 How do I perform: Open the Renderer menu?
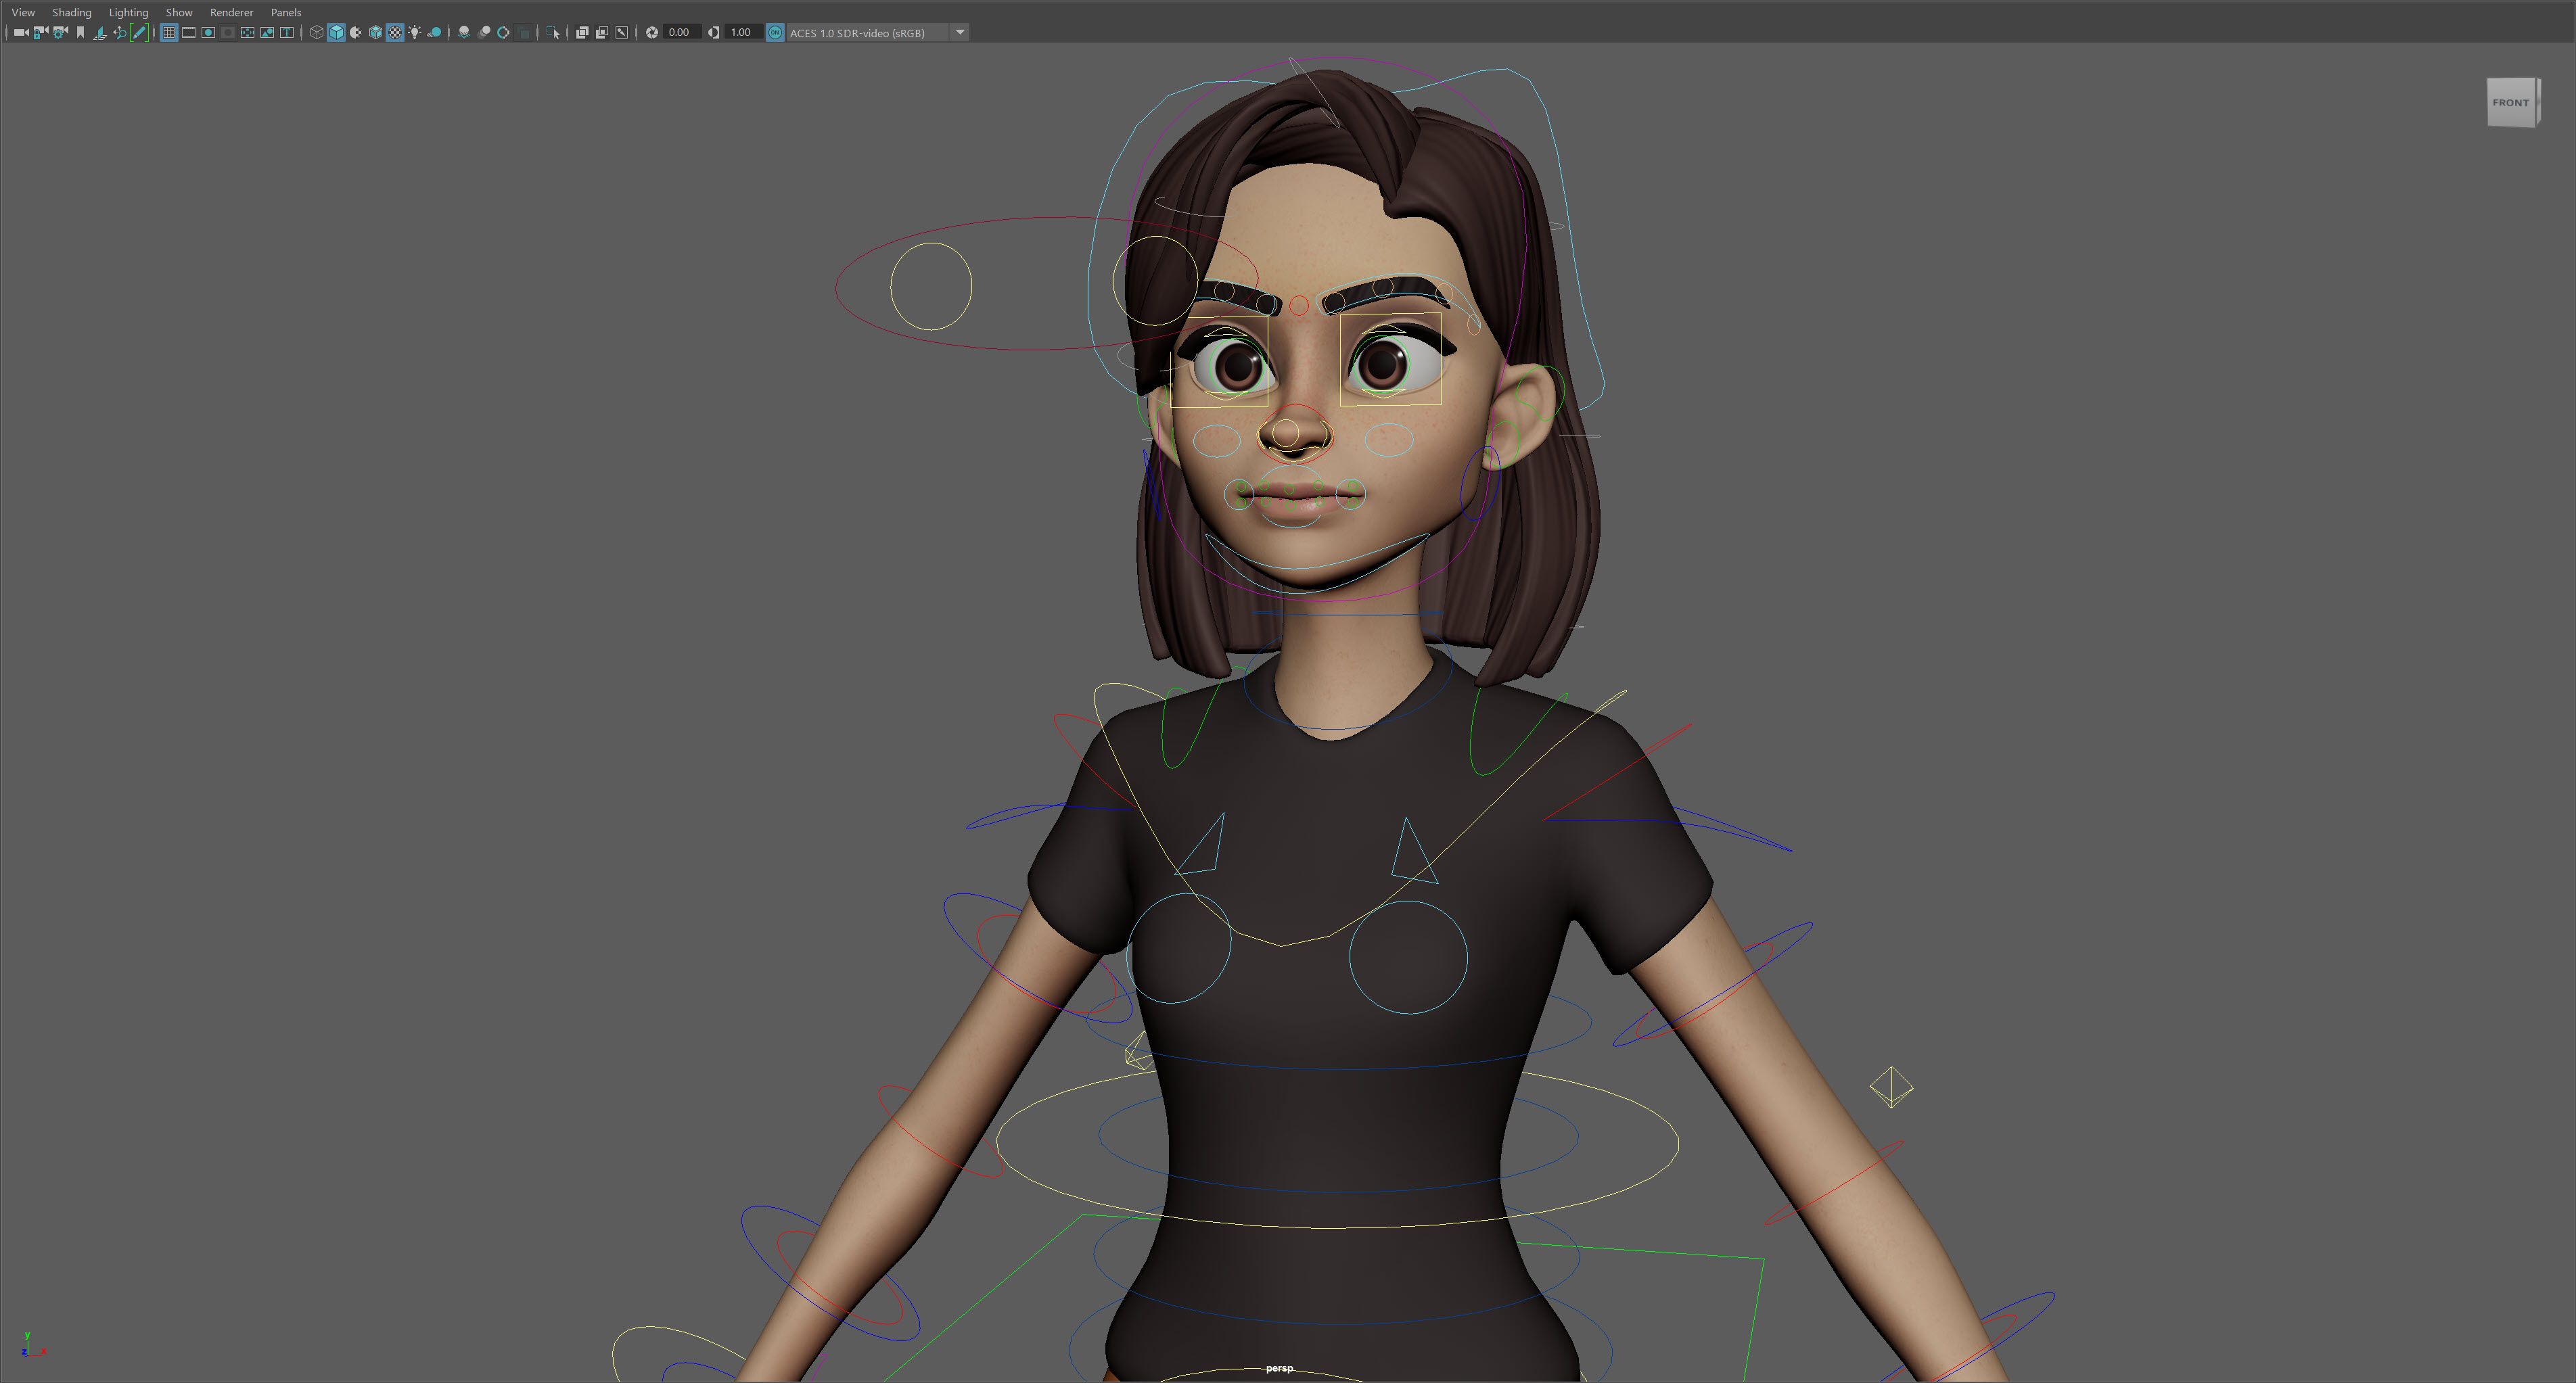[x=231, y=12]
